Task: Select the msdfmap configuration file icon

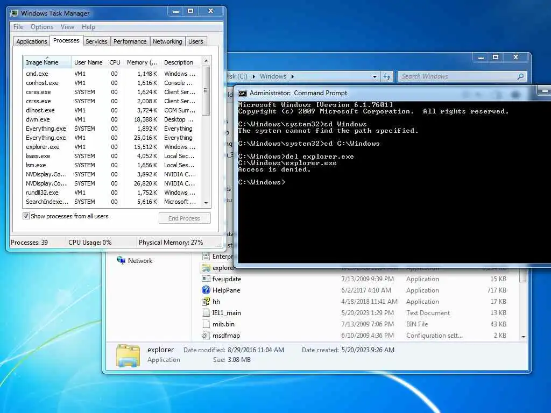Action: pos(206,336)
